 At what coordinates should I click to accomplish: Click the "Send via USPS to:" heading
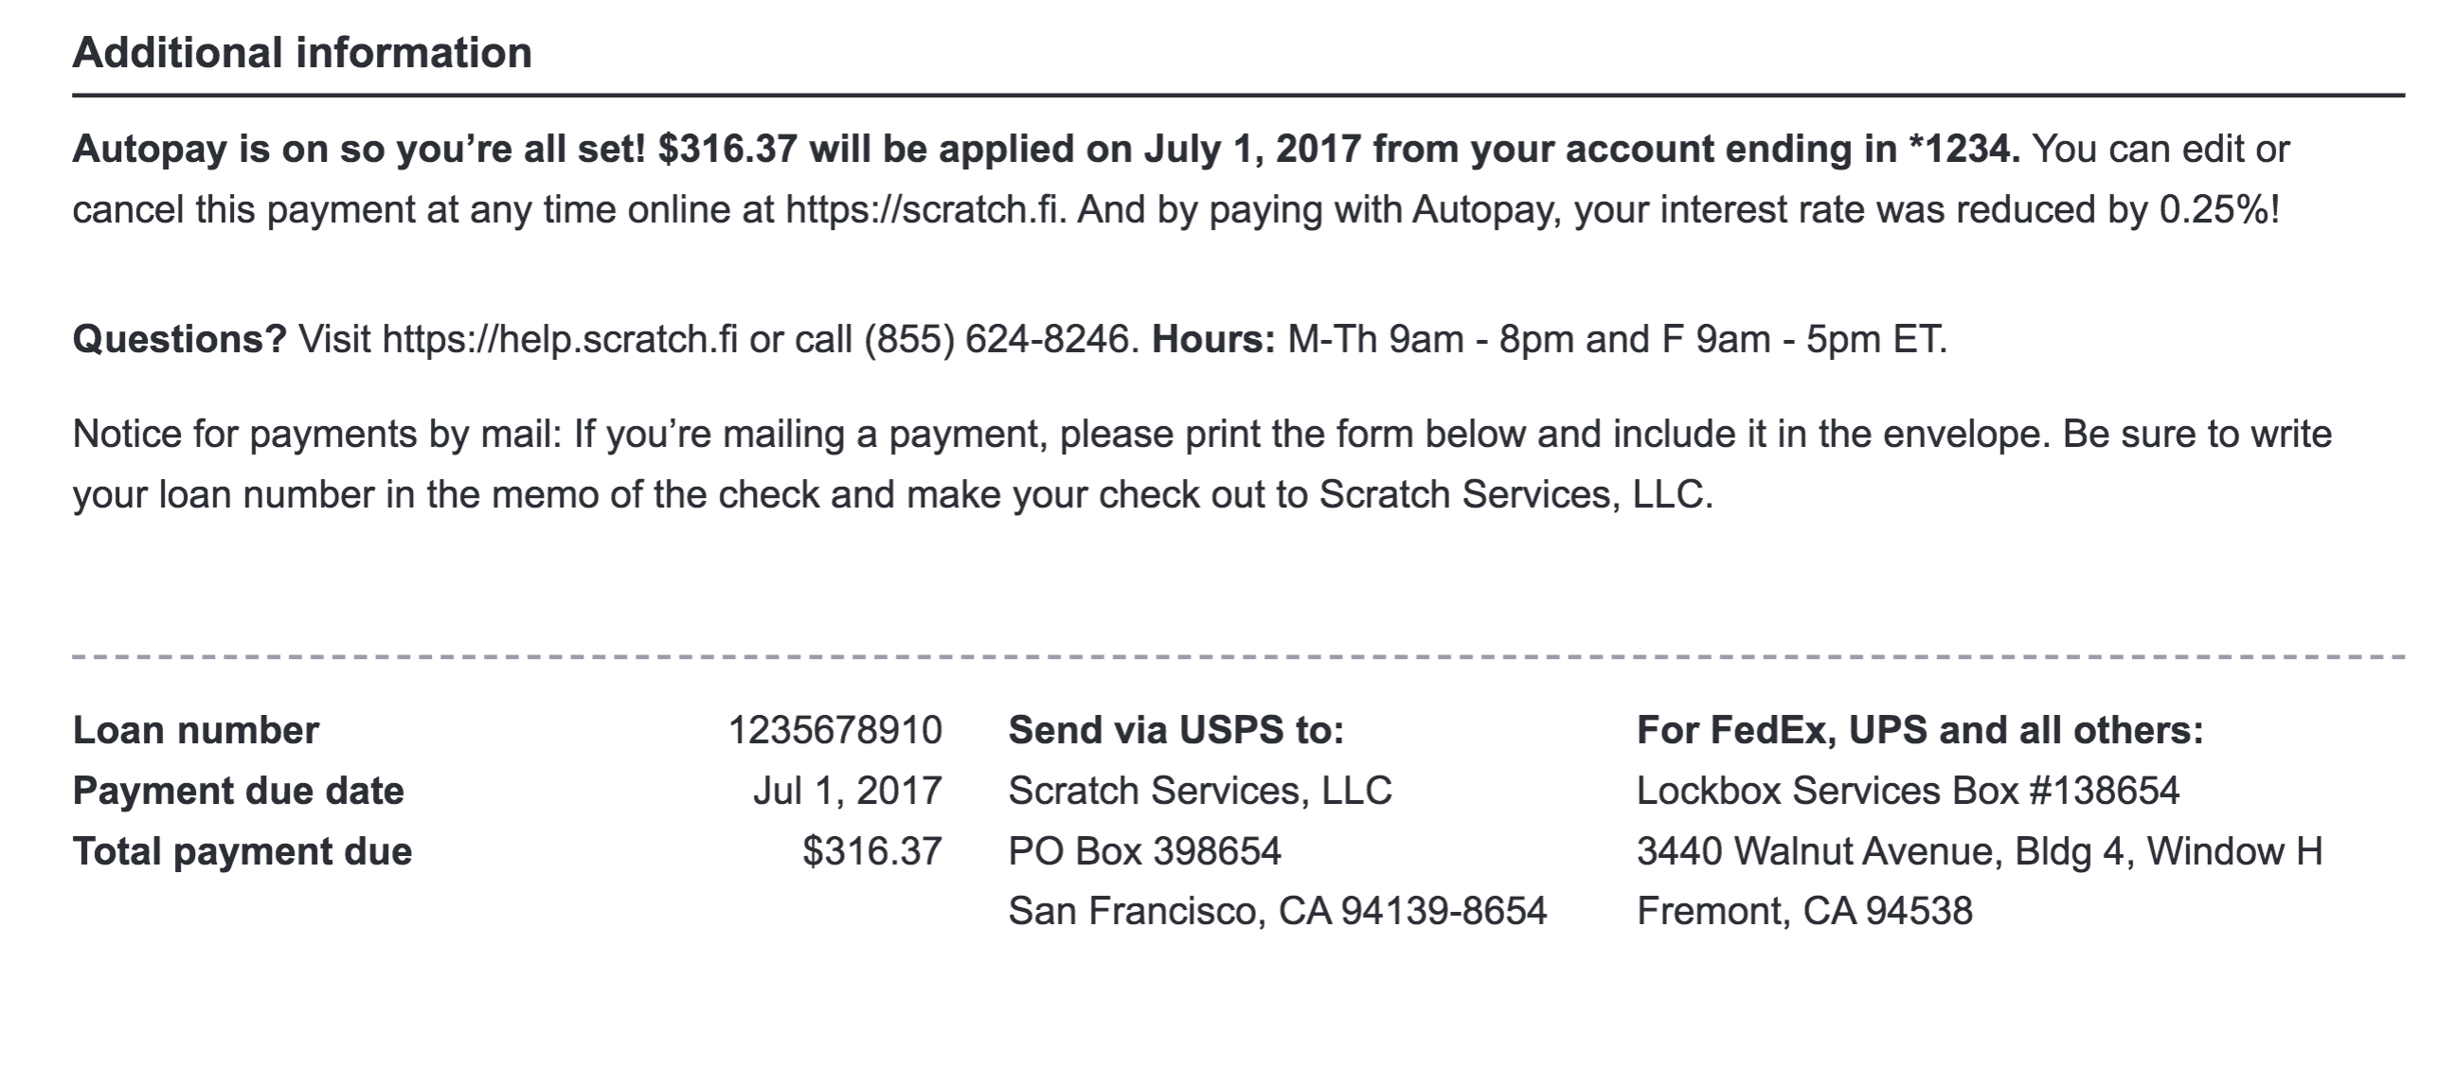click(1176, 730)
